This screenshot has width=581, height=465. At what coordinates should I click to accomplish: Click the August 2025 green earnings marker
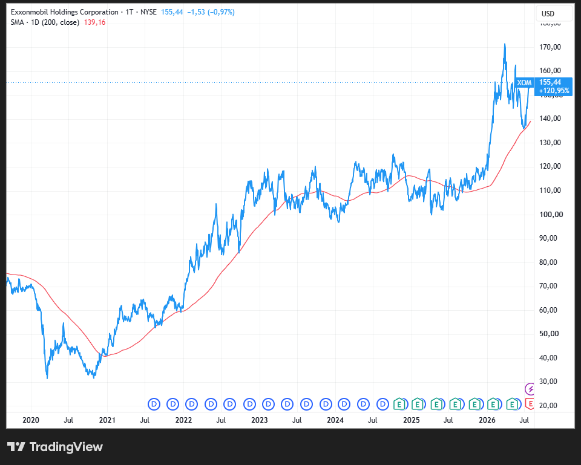tap(455, 404)
